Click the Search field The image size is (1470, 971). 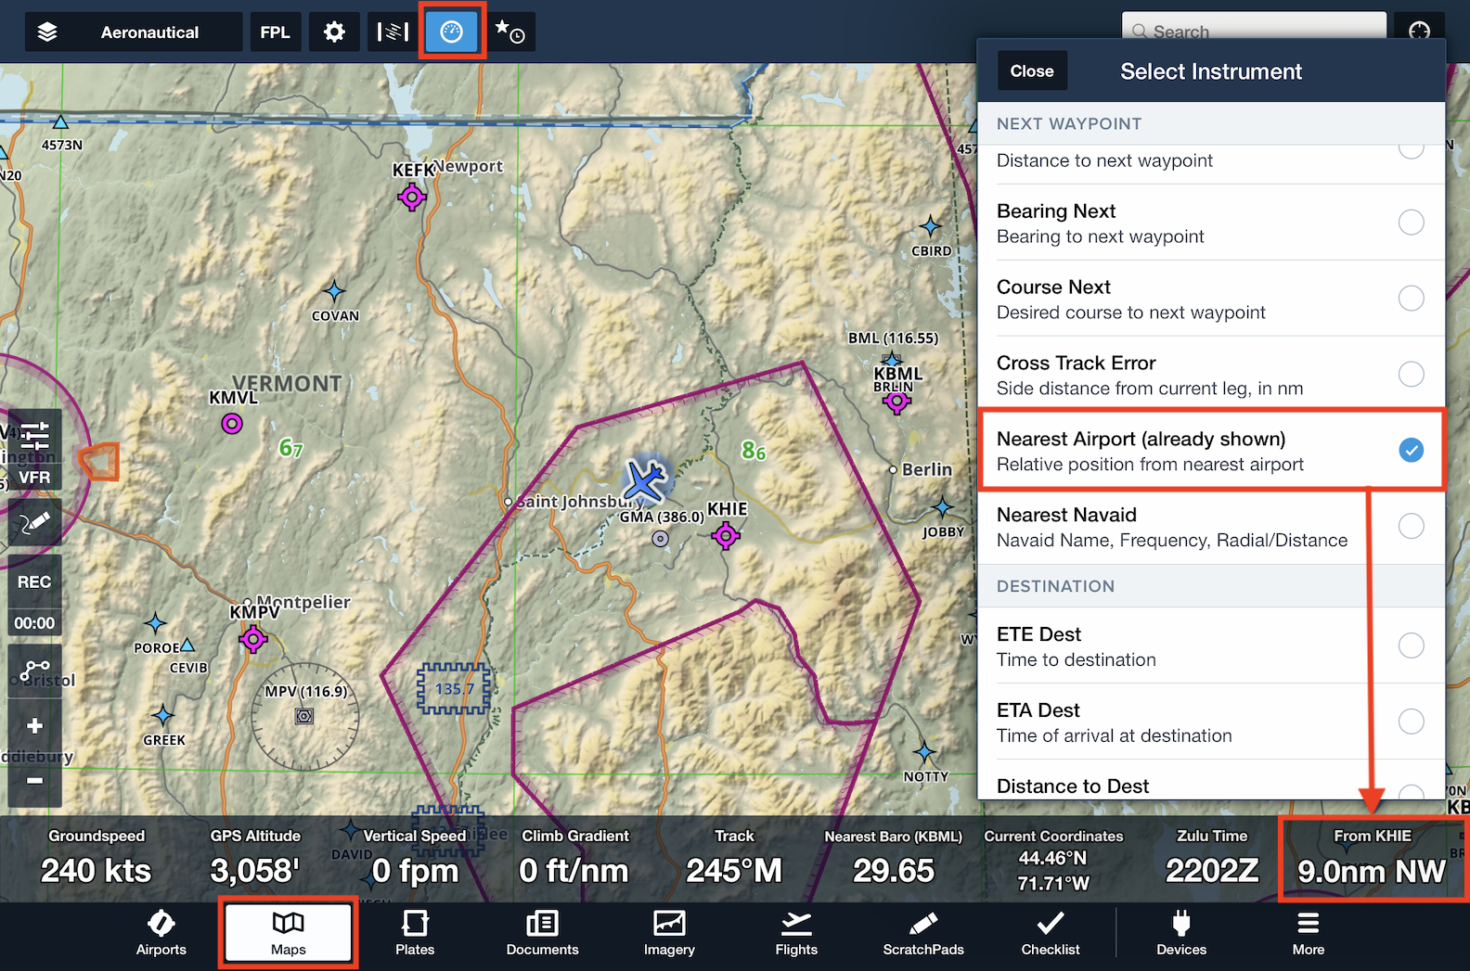(1254, 30)
